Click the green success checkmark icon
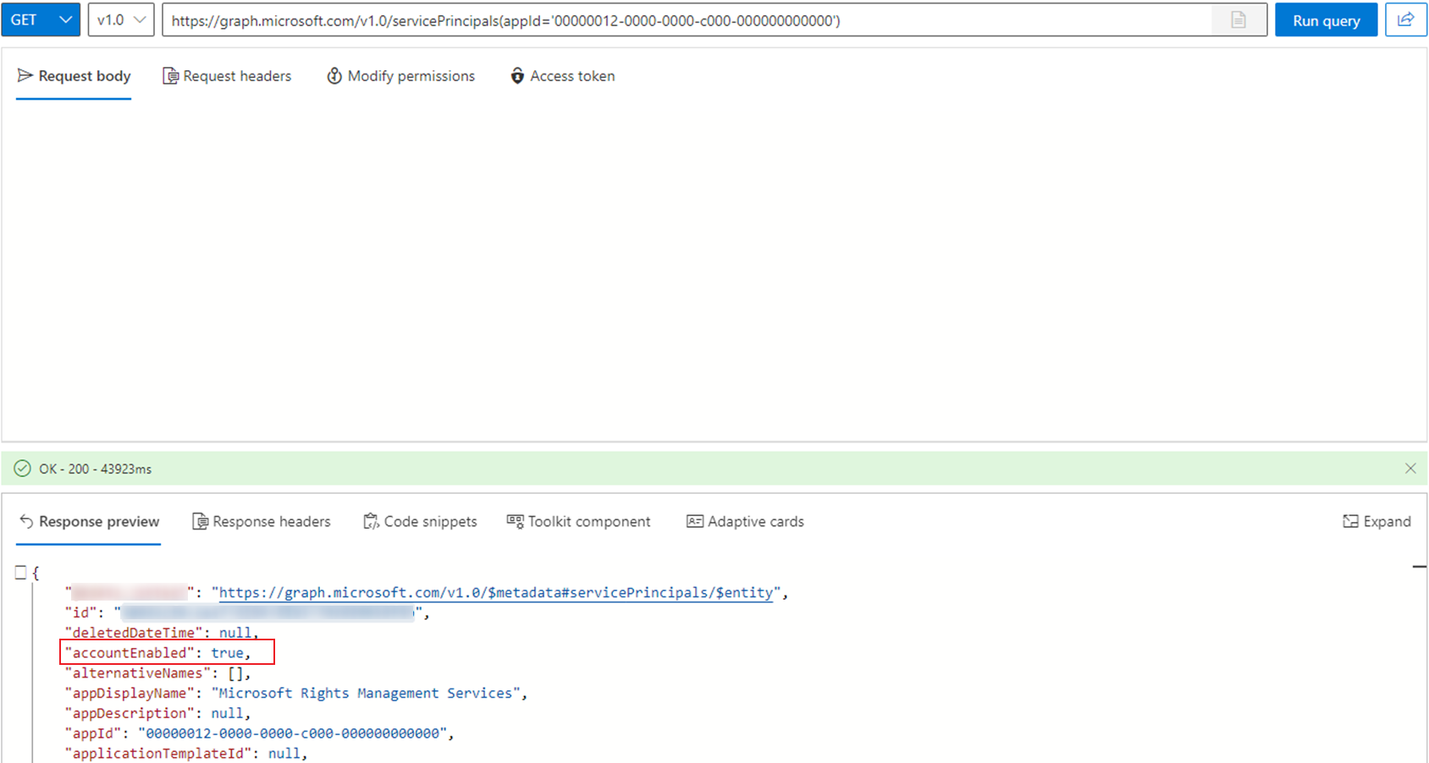 point(23,469)
